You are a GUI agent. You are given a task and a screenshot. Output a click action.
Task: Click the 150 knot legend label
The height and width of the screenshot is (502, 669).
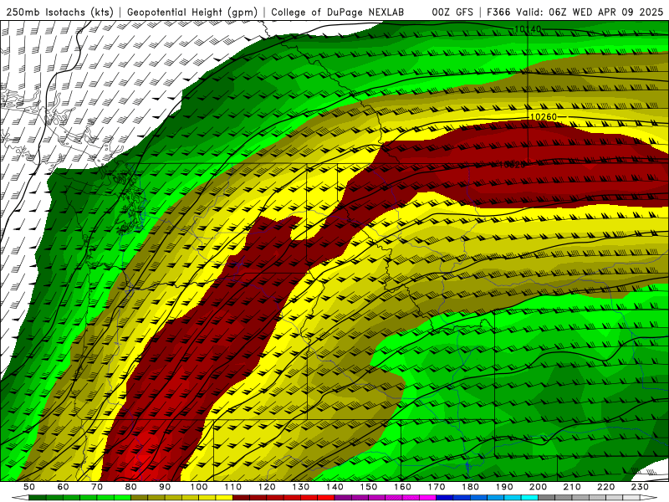[369, 487]
